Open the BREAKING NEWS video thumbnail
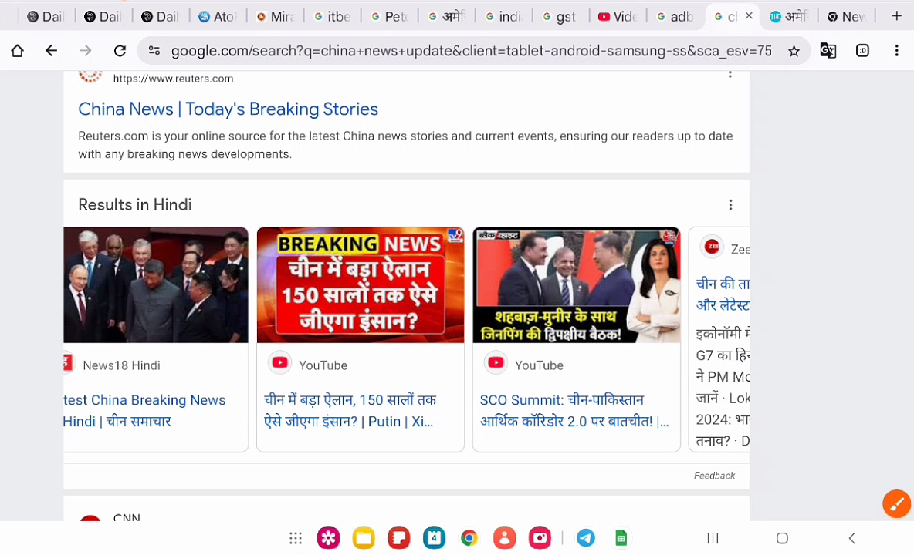Image resolution: width=914 pixels, height=555 pixels. coord(361,285)
